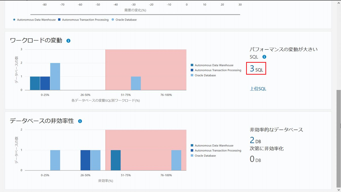Screen dimensions: 341x192
Task: Select Oracle Database bar in 0-25% inefficiency
Action: (55, 160)
